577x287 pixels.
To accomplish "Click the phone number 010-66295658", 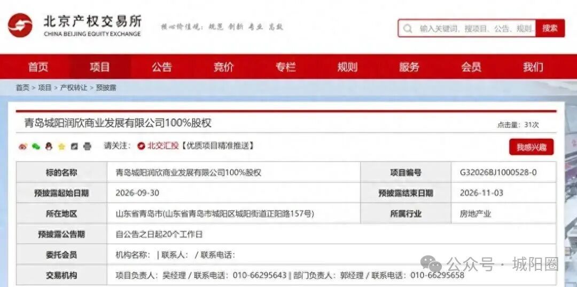I will tap(437, 275).
